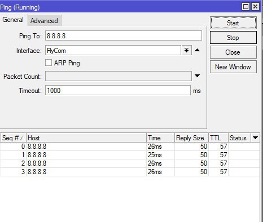This screenshot has height=222, width=263.
Task: Open the column chooser dropdown arrow
Action: pyautogui.click(x=255, y=138)
